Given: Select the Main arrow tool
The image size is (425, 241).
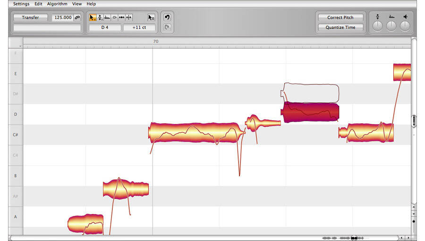Looking at the screenshot, I should coord(92,17).
